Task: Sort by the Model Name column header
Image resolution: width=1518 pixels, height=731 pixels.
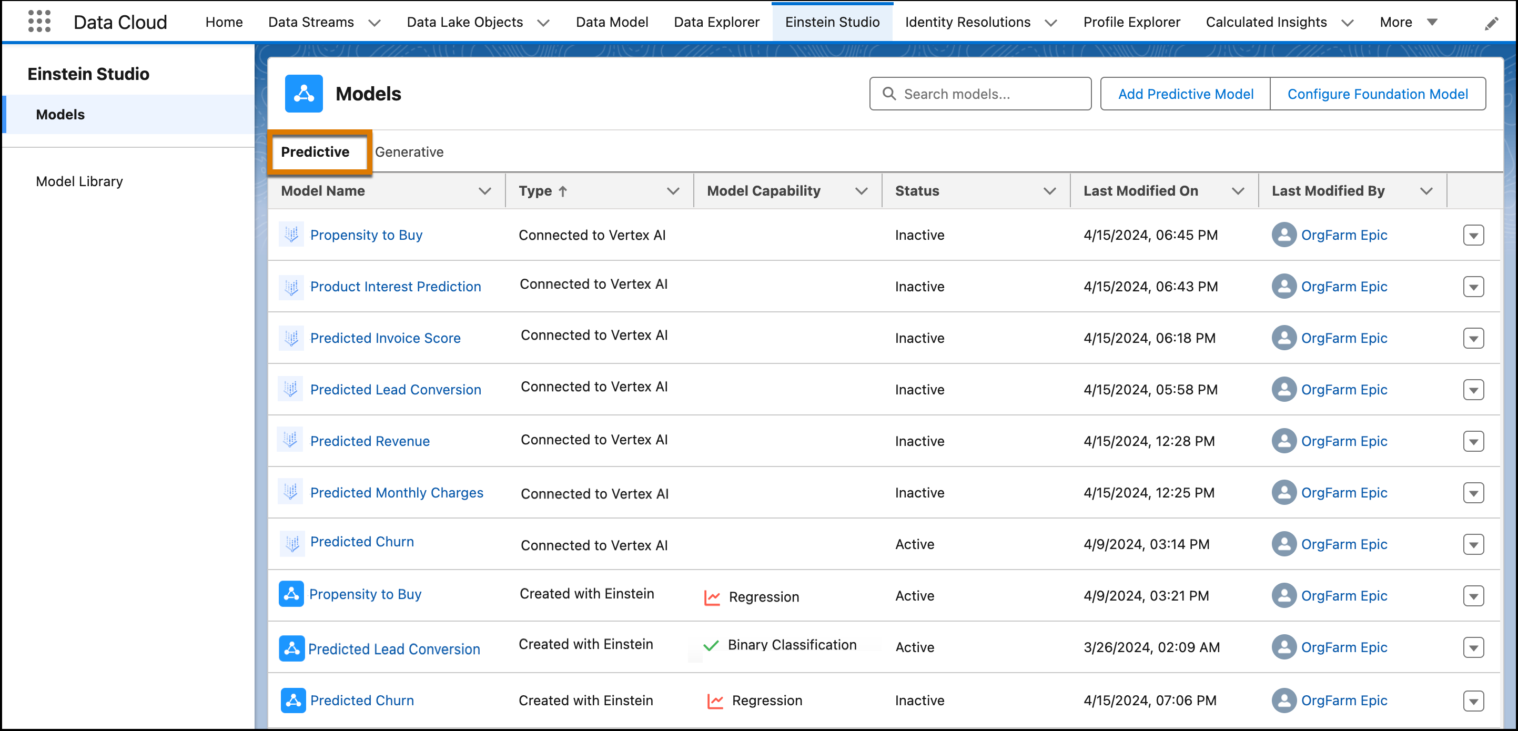Action: [322, 191]
